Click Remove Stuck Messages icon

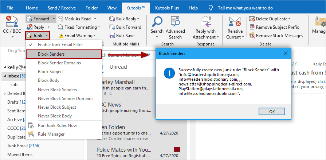252,36
